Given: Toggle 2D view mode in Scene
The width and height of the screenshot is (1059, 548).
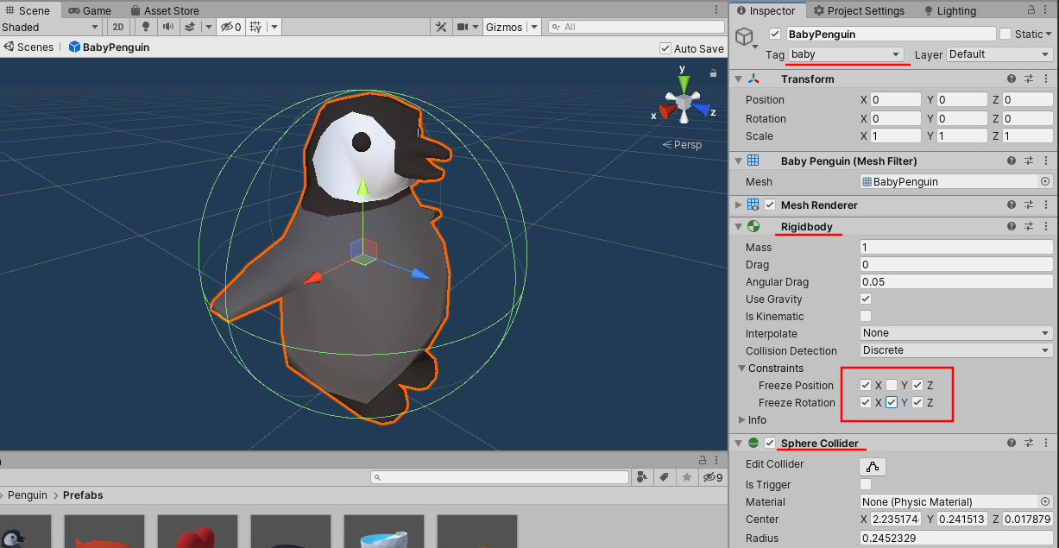Looking at the screenshot, I should pyautogui.click(x=118, y=27).
